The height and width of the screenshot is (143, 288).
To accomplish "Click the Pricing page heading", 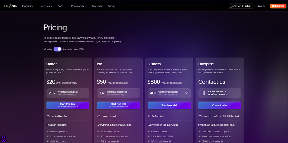I will [x=55, y=28].
